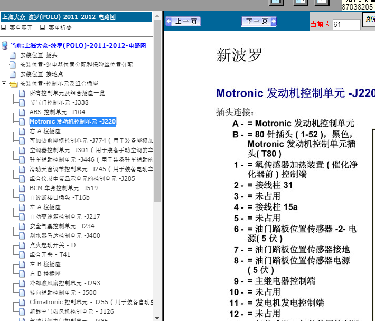
Task: Click the second window layout icon at top
Action: point(301,3)
